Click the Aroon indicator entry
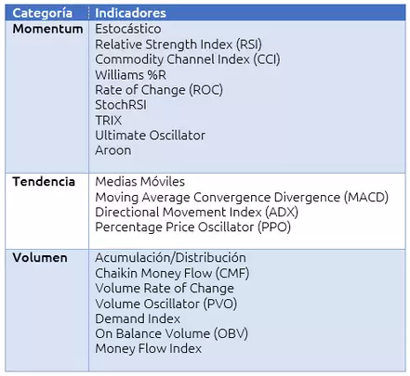Image resolution: width=410 pixels, height=376 pixels. point(113,150)
